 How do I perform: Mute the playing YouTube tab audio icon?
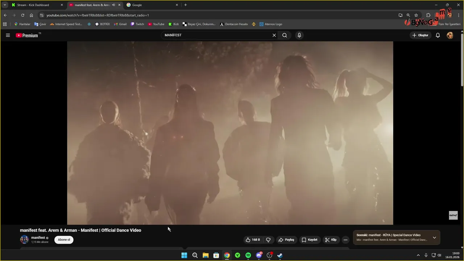113,5
